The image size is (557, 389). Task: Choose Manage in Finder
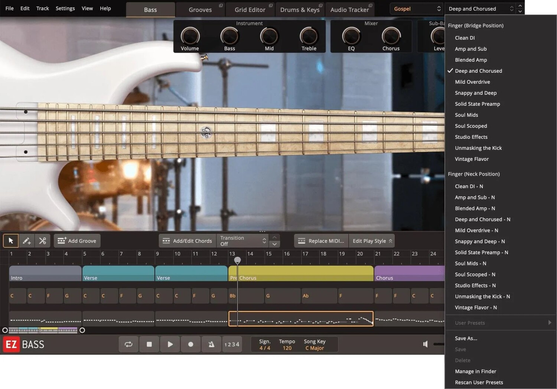tap(501, 371)
